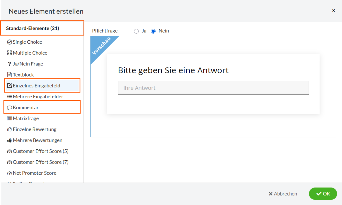This screenshot has width=342, height=205.
Task: Select the Ja radio button for Pflichtfrage
Action: [136, 31]
